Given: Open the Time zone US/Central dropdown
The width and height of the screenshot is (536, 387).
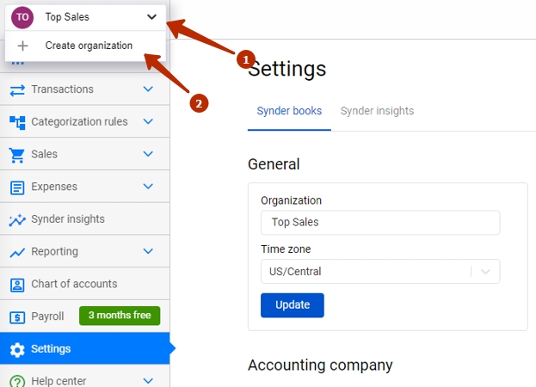Looking at the screenshot, I should click(x=380, y=272).
